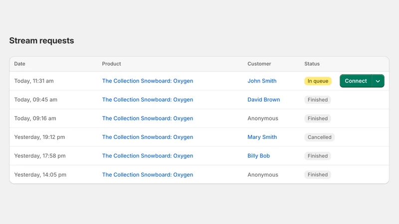Screen dimensions: 399x224
Task: Open David Brown customer link
Action: tap(264, 100)
